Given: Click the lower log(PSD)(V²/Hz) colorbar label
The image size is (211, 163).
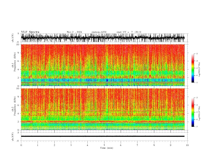Looking at the screenshot, I should click(200, 113).
